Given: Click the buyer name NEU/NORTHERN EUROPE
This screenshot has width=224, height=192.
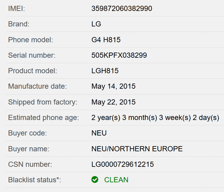Looking at the screenshot, I should pos(137,149).
